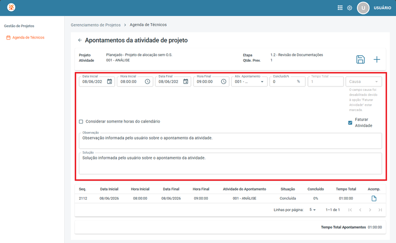Select sequence 2112 in the table

pos(83,199)
